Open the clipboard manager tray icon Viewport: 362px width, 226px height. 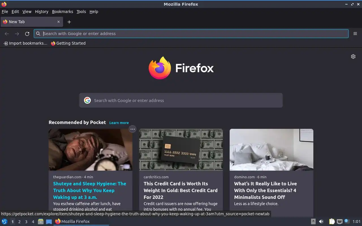pos(332,221)
